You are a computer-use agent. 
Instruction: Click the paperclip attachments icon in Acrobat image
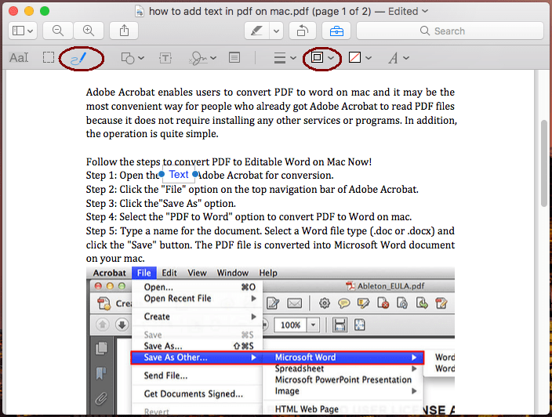[101, 398]
